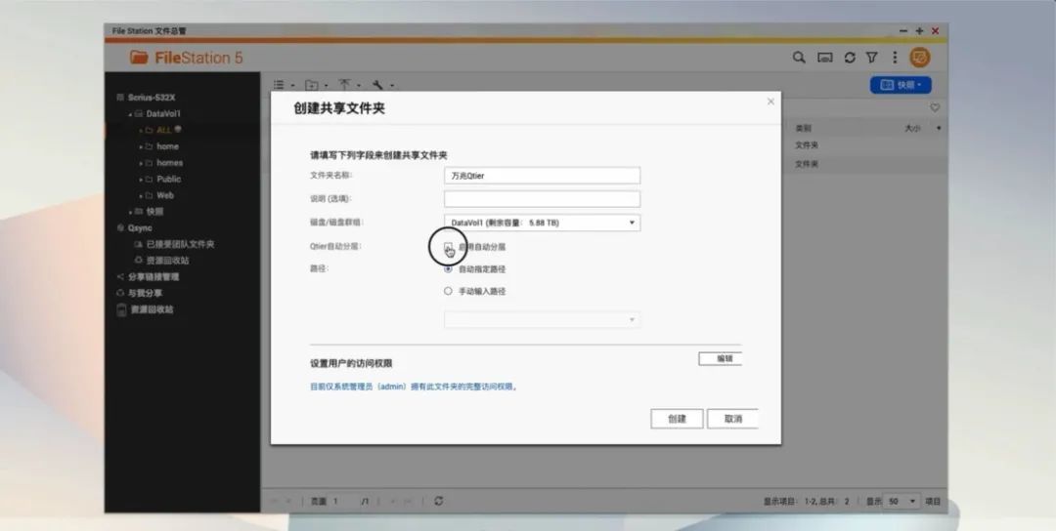Open the smart filter funnel icon
This screenshot has width=1056, height=531.
point(871,58)
